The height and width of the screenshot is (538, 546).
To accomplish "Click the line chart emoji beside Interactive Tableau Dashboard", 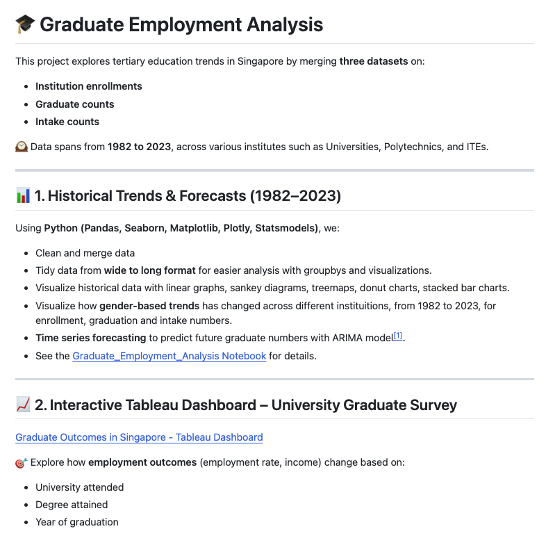I will (x=23, y=405).
